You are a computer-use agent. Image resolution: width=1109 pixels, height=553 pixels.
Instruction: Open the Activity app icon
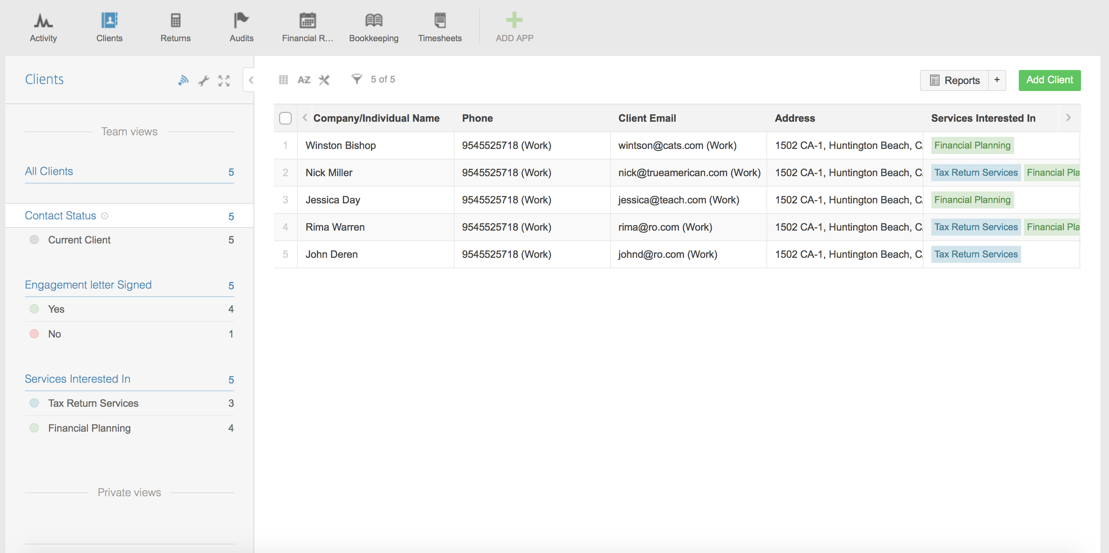pos(43,21)
